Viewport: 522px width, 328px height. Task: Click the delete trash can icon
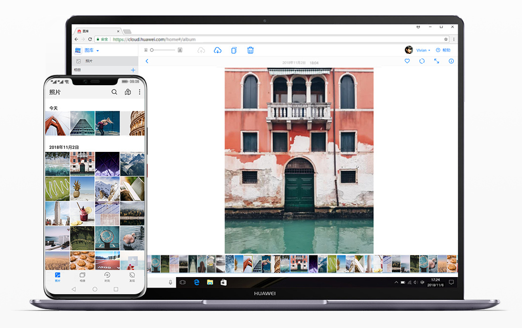coord(251,50)
